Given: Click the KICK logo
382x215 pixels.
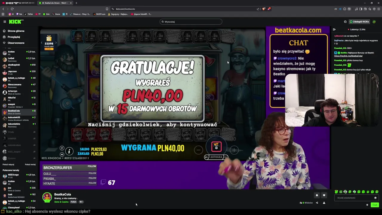Looking at the screenshot, I should [x=16, y=22].
